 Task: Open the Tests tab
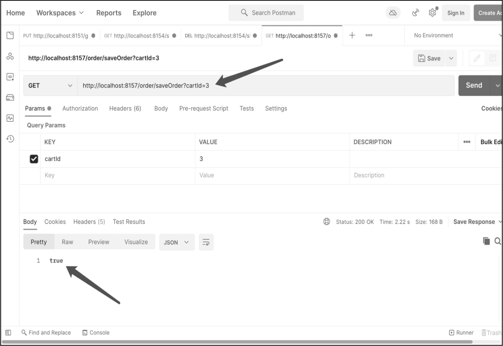247,108
